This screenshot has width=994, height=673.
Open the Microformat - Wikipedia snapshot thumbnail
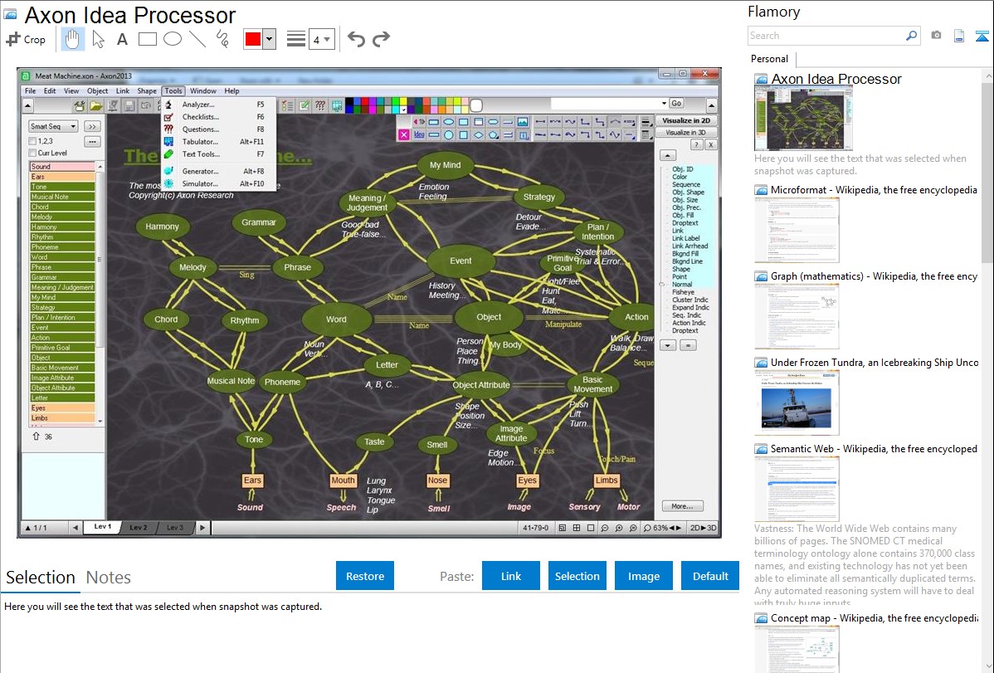click(x=797, y=230)
